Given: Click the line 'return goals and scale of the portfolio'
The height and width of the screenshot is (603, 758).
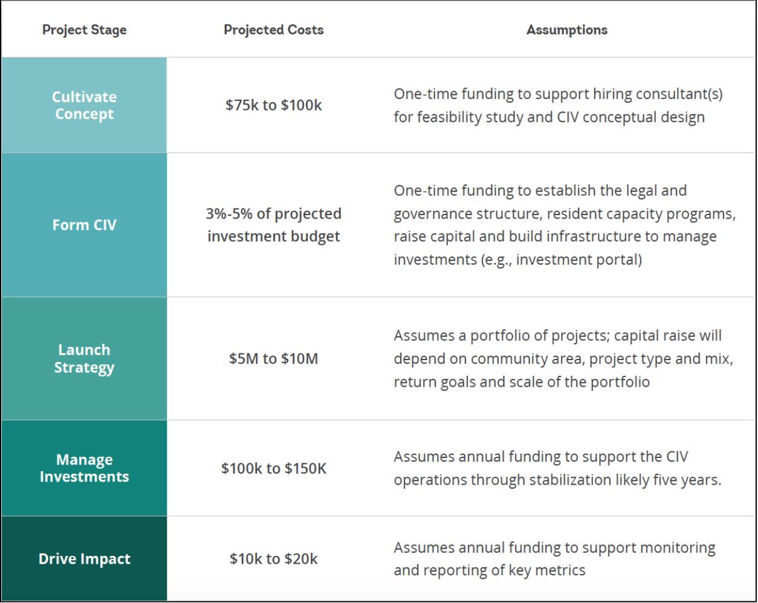Looking at the screenshot, I should [521, 382].
